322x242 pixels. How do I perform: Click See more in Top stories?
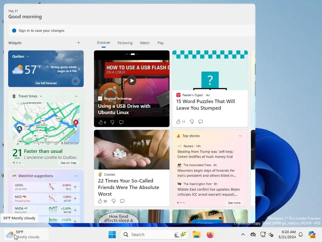coord(234,203)
